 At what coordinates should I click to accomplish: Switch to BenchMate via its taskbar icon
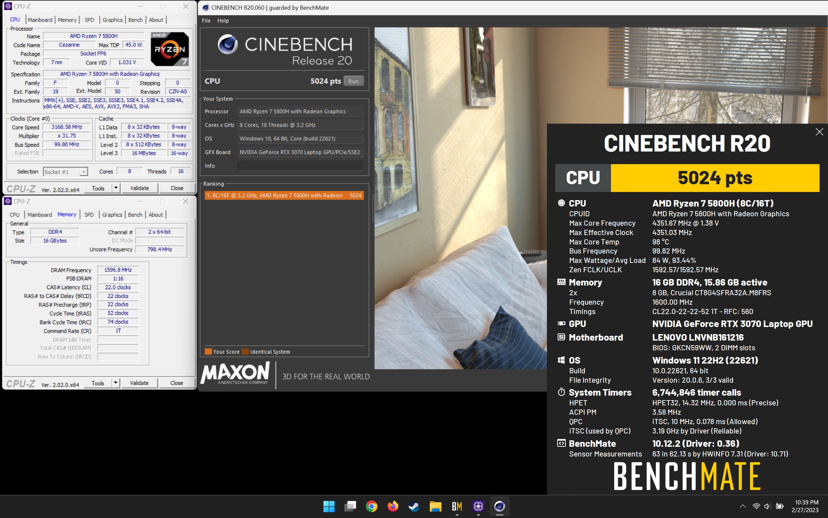[457, 506]
